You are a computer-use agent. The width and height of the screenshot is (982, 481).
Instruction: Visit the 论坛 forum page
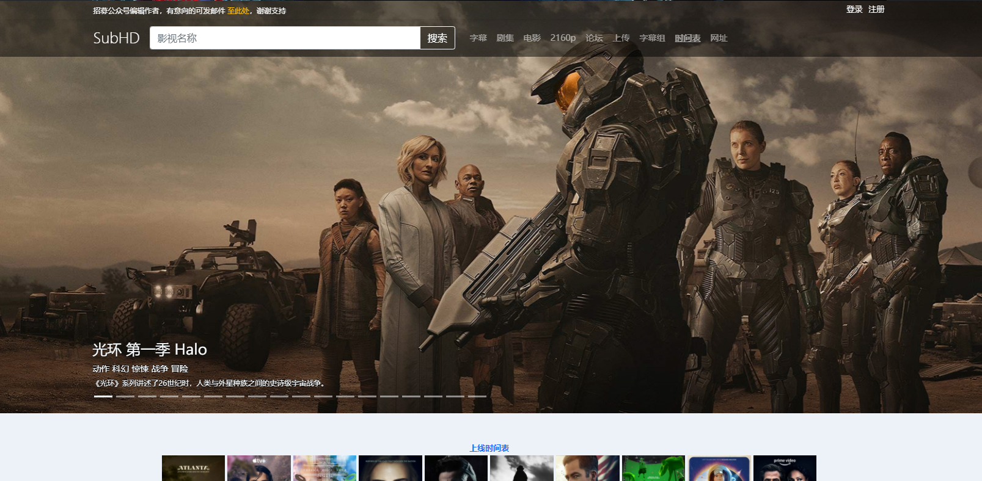594,38
